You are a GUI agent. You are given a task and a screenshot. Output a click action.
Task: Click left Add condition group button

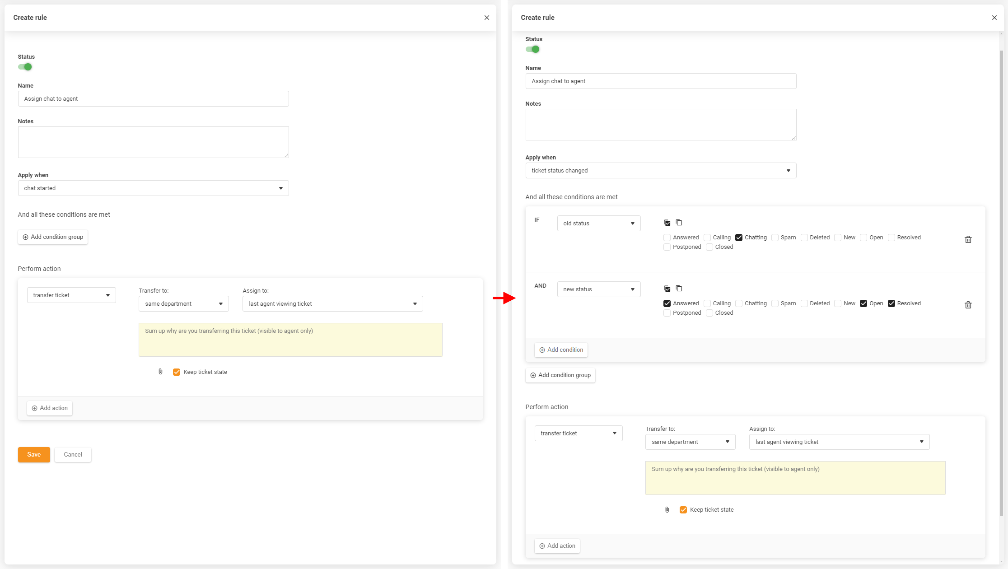point(53,237)
